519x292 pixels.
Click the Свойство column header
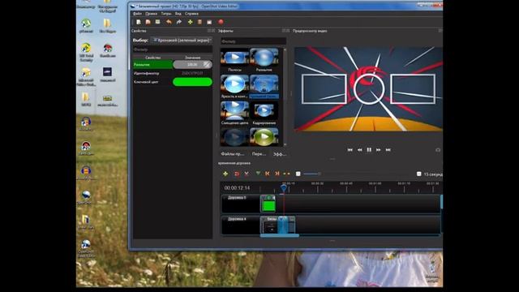pos(153,58)
